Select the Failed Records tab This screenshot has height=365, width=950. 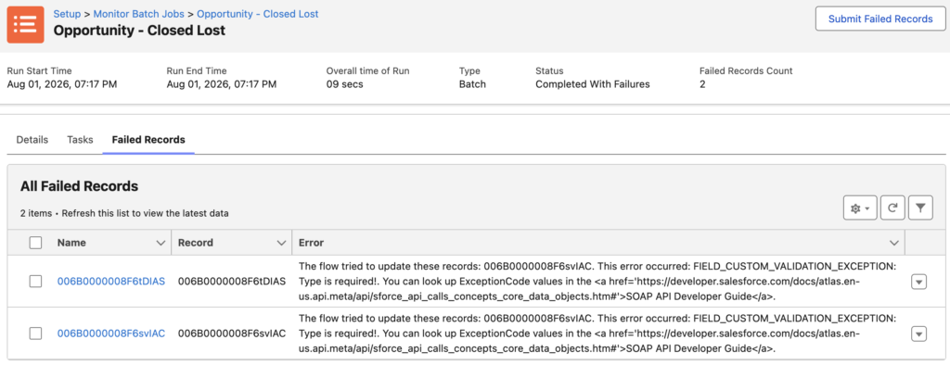tap(148, 140)
